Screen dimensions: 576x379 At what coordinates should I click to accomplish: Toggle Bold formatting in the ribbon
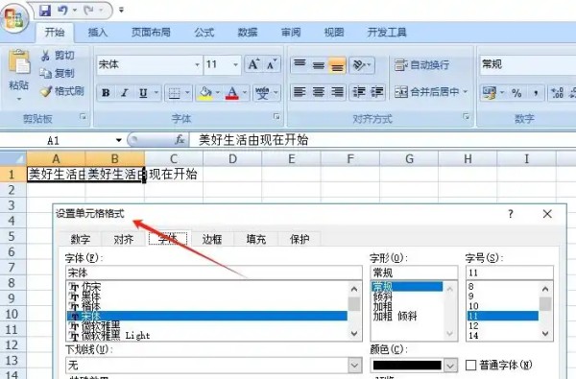[x=106, y=93]
